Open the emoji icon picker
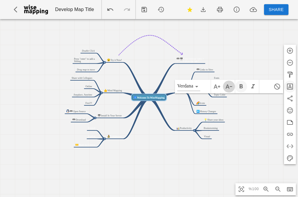The image size is (298, 197). [290, 110]
